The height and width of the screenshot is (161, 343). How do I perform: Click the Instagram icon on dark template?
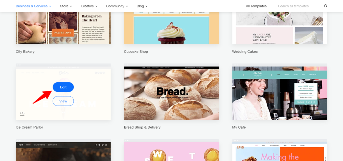106,145
